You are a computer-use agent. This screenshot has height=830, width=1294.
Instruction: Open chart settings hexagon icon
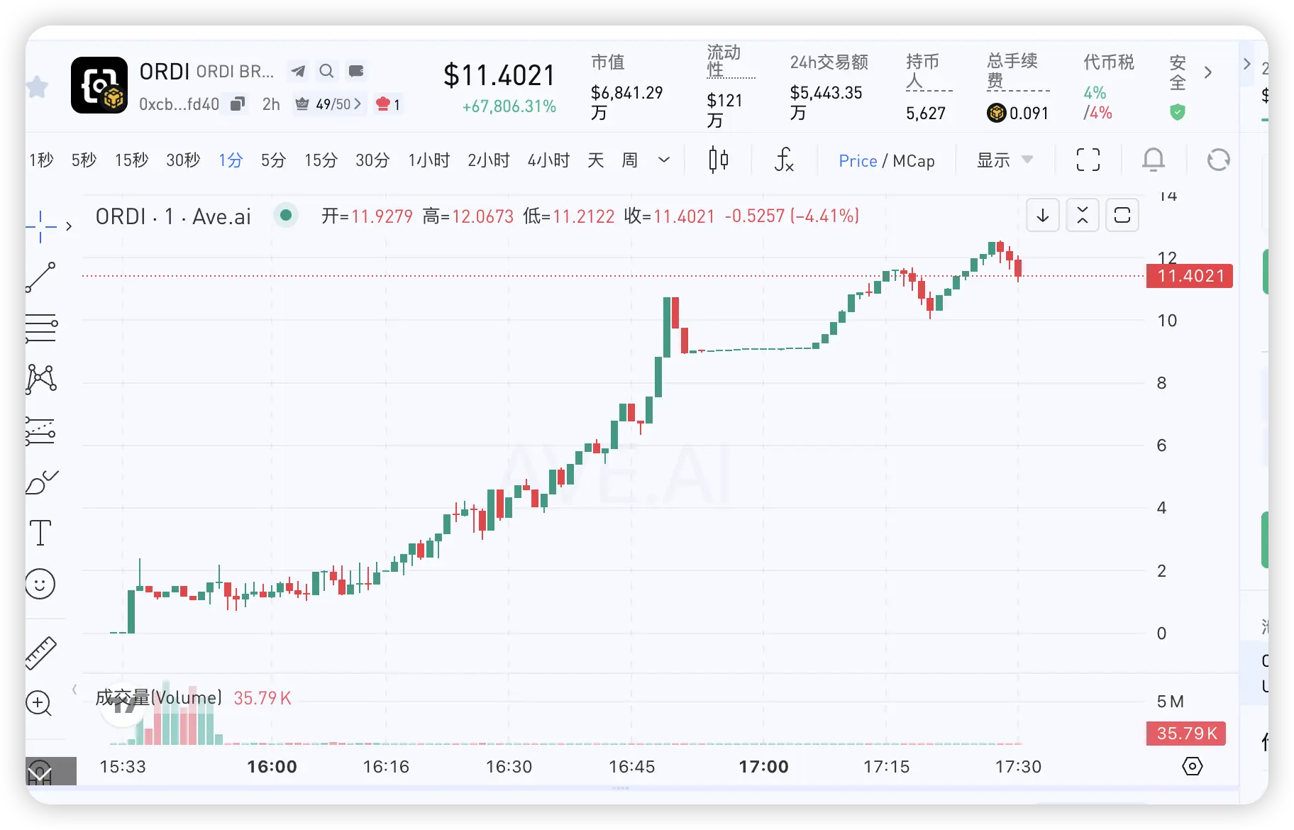pyautogui.click(x=1193, y=766)
